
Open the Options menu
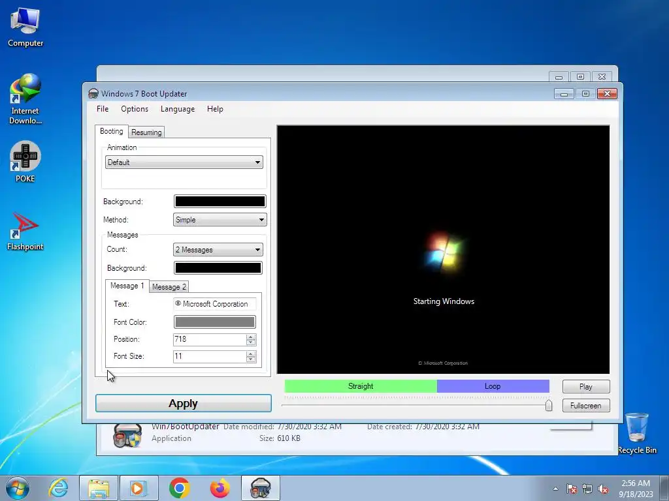(x=135, y=109)
